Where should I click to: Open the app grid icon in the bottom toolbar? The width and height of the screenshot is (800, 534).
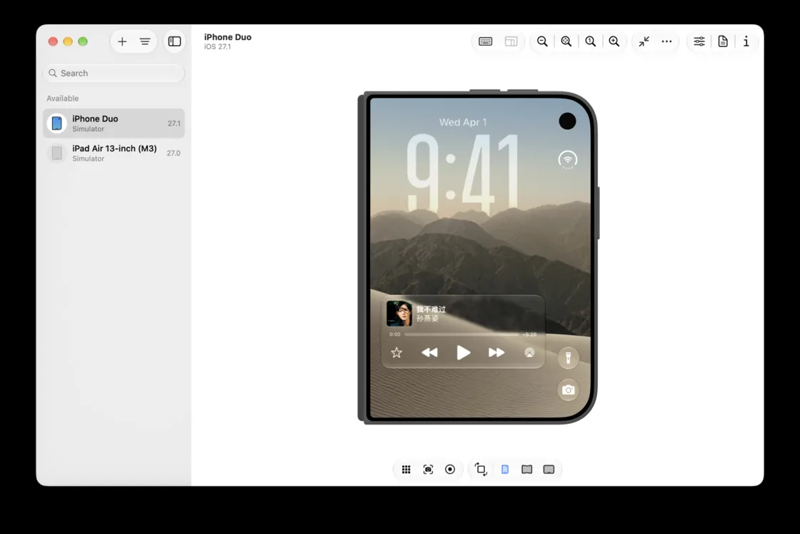[x=406, y=469]
